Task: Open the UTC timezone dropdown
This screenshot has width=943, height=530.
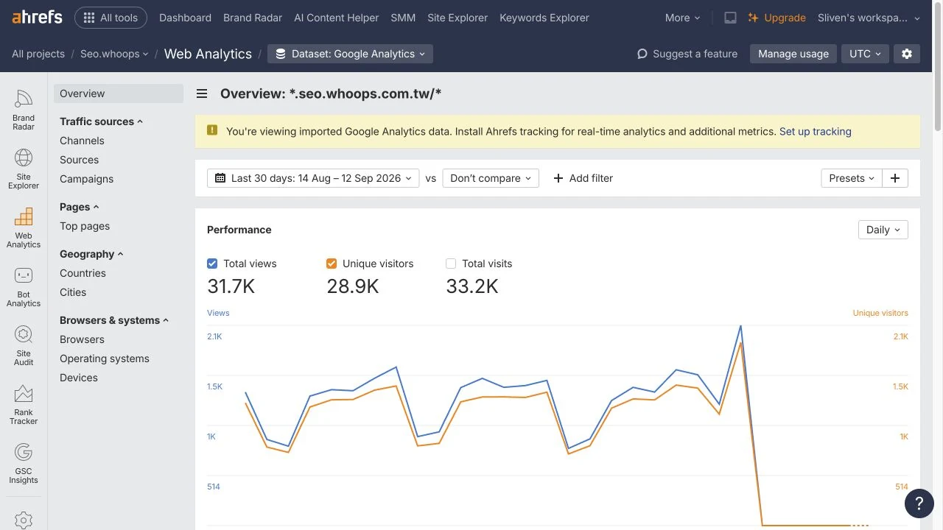Action: pyautogui.click(x=865, y=54)
